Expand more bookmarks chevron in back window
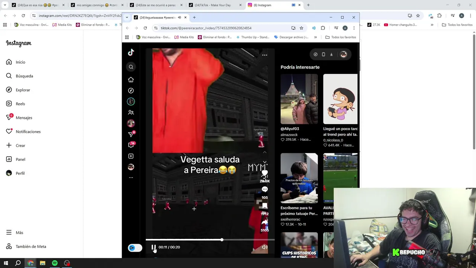476x268 pixels. click(432, 25)
